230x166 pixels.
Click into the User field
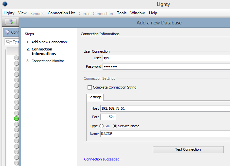coord(166,58)
